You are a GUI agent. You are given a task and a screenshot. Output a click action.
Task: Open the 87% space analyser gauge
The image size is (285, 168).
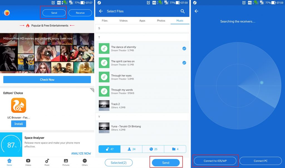[x=11, y=145]
